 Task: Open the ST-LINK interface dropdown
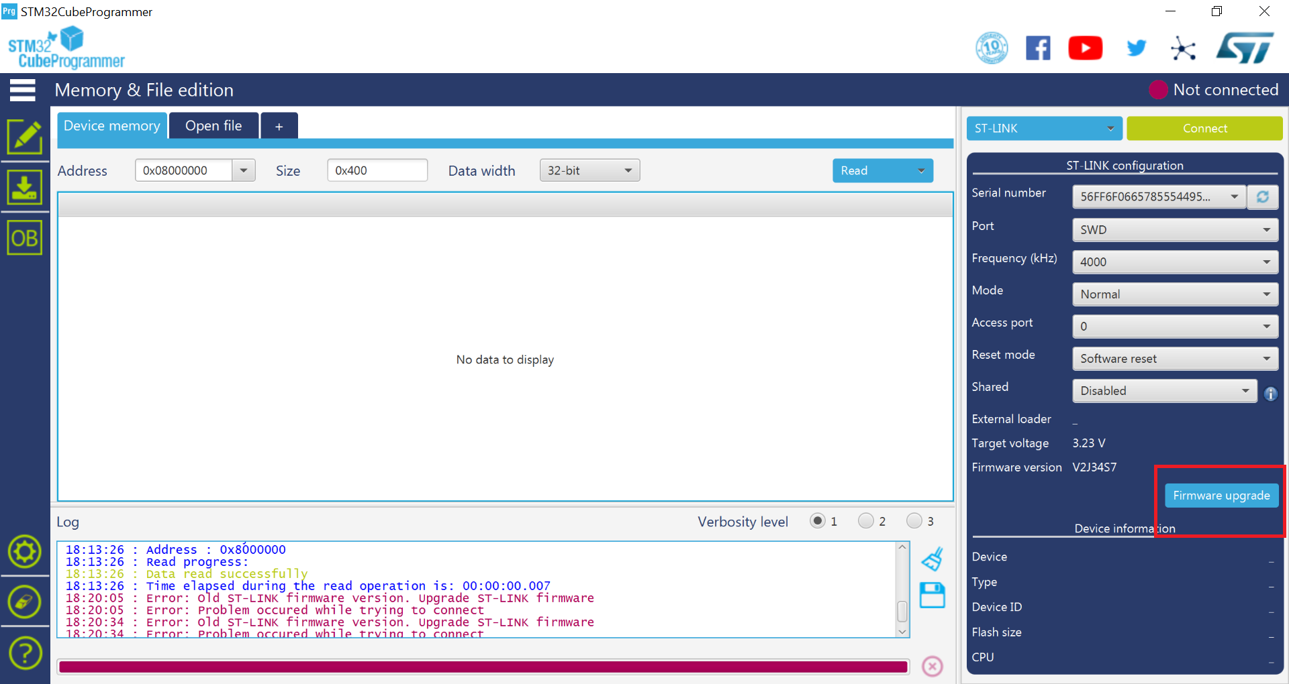pos(1044,128)
